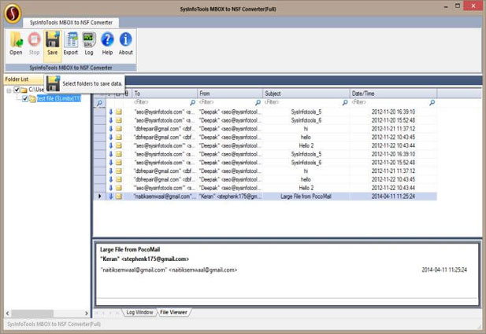The height and width of the screenshot is (334, 486).
Task: Click the Folder List panel header
Action: coord(24,79)
